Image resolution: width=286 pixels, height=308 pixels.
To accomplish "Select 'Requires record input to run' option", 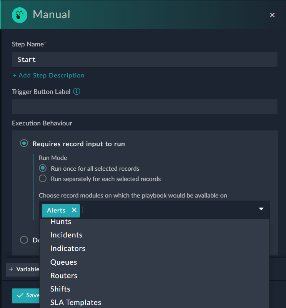I will pos(24,143).
